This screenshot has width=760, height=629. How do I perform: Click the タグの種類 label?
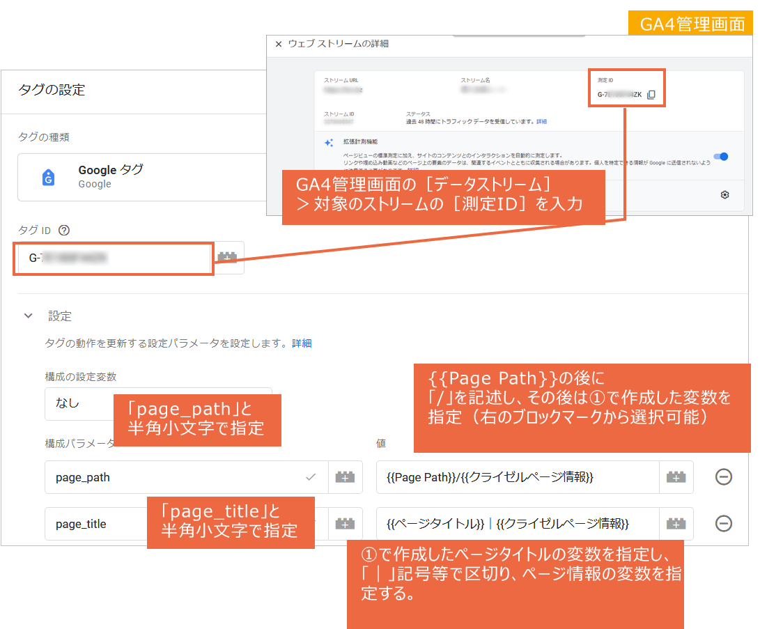[x=44, y=137]
